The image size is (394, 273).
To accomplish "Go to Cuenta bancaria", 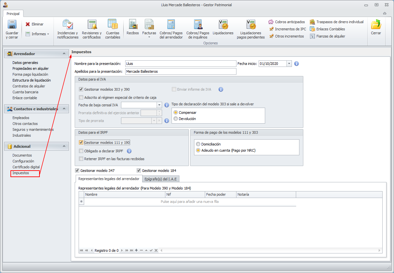I will pos(25,92).
